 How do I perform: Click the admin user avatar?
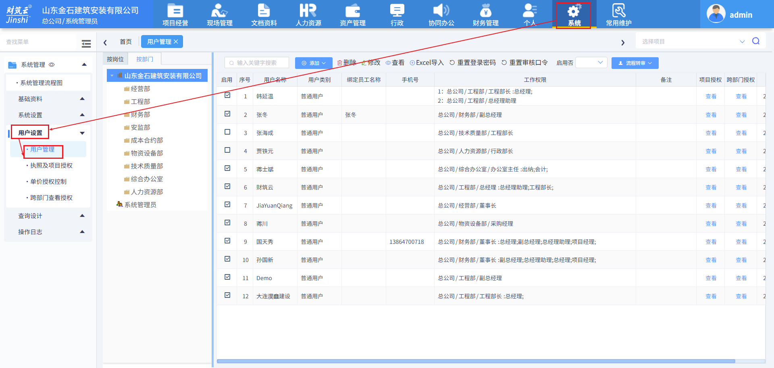(716, 14)
